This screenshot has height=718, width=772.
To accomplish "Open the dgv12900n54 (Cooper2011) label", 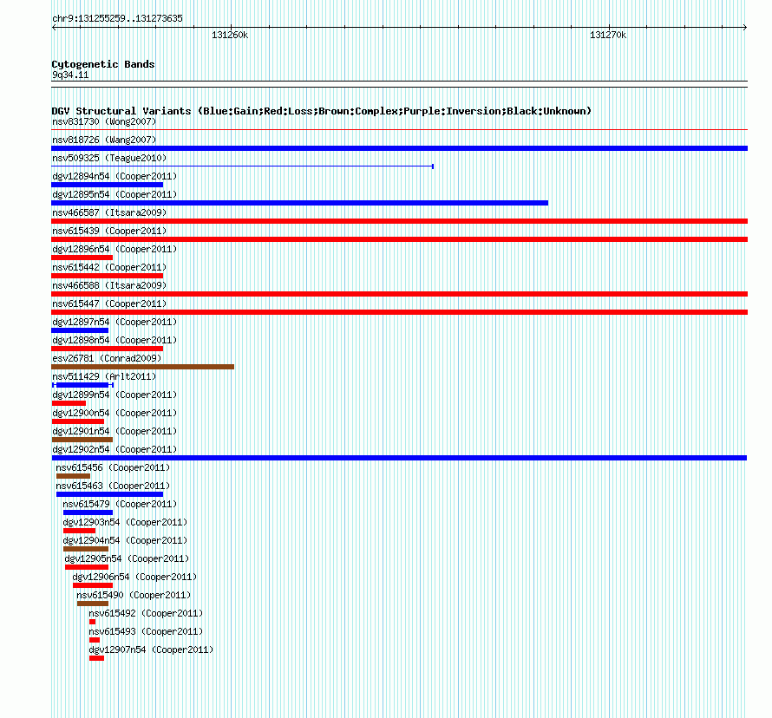I will pos(114,413).
